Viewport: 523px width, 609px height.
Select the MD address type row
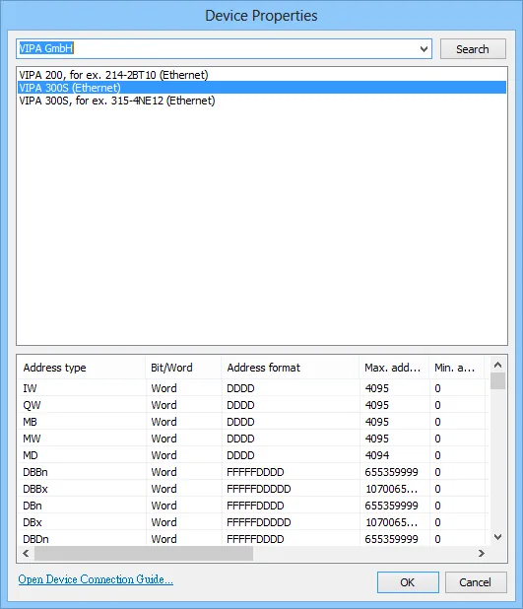[253, 455]
